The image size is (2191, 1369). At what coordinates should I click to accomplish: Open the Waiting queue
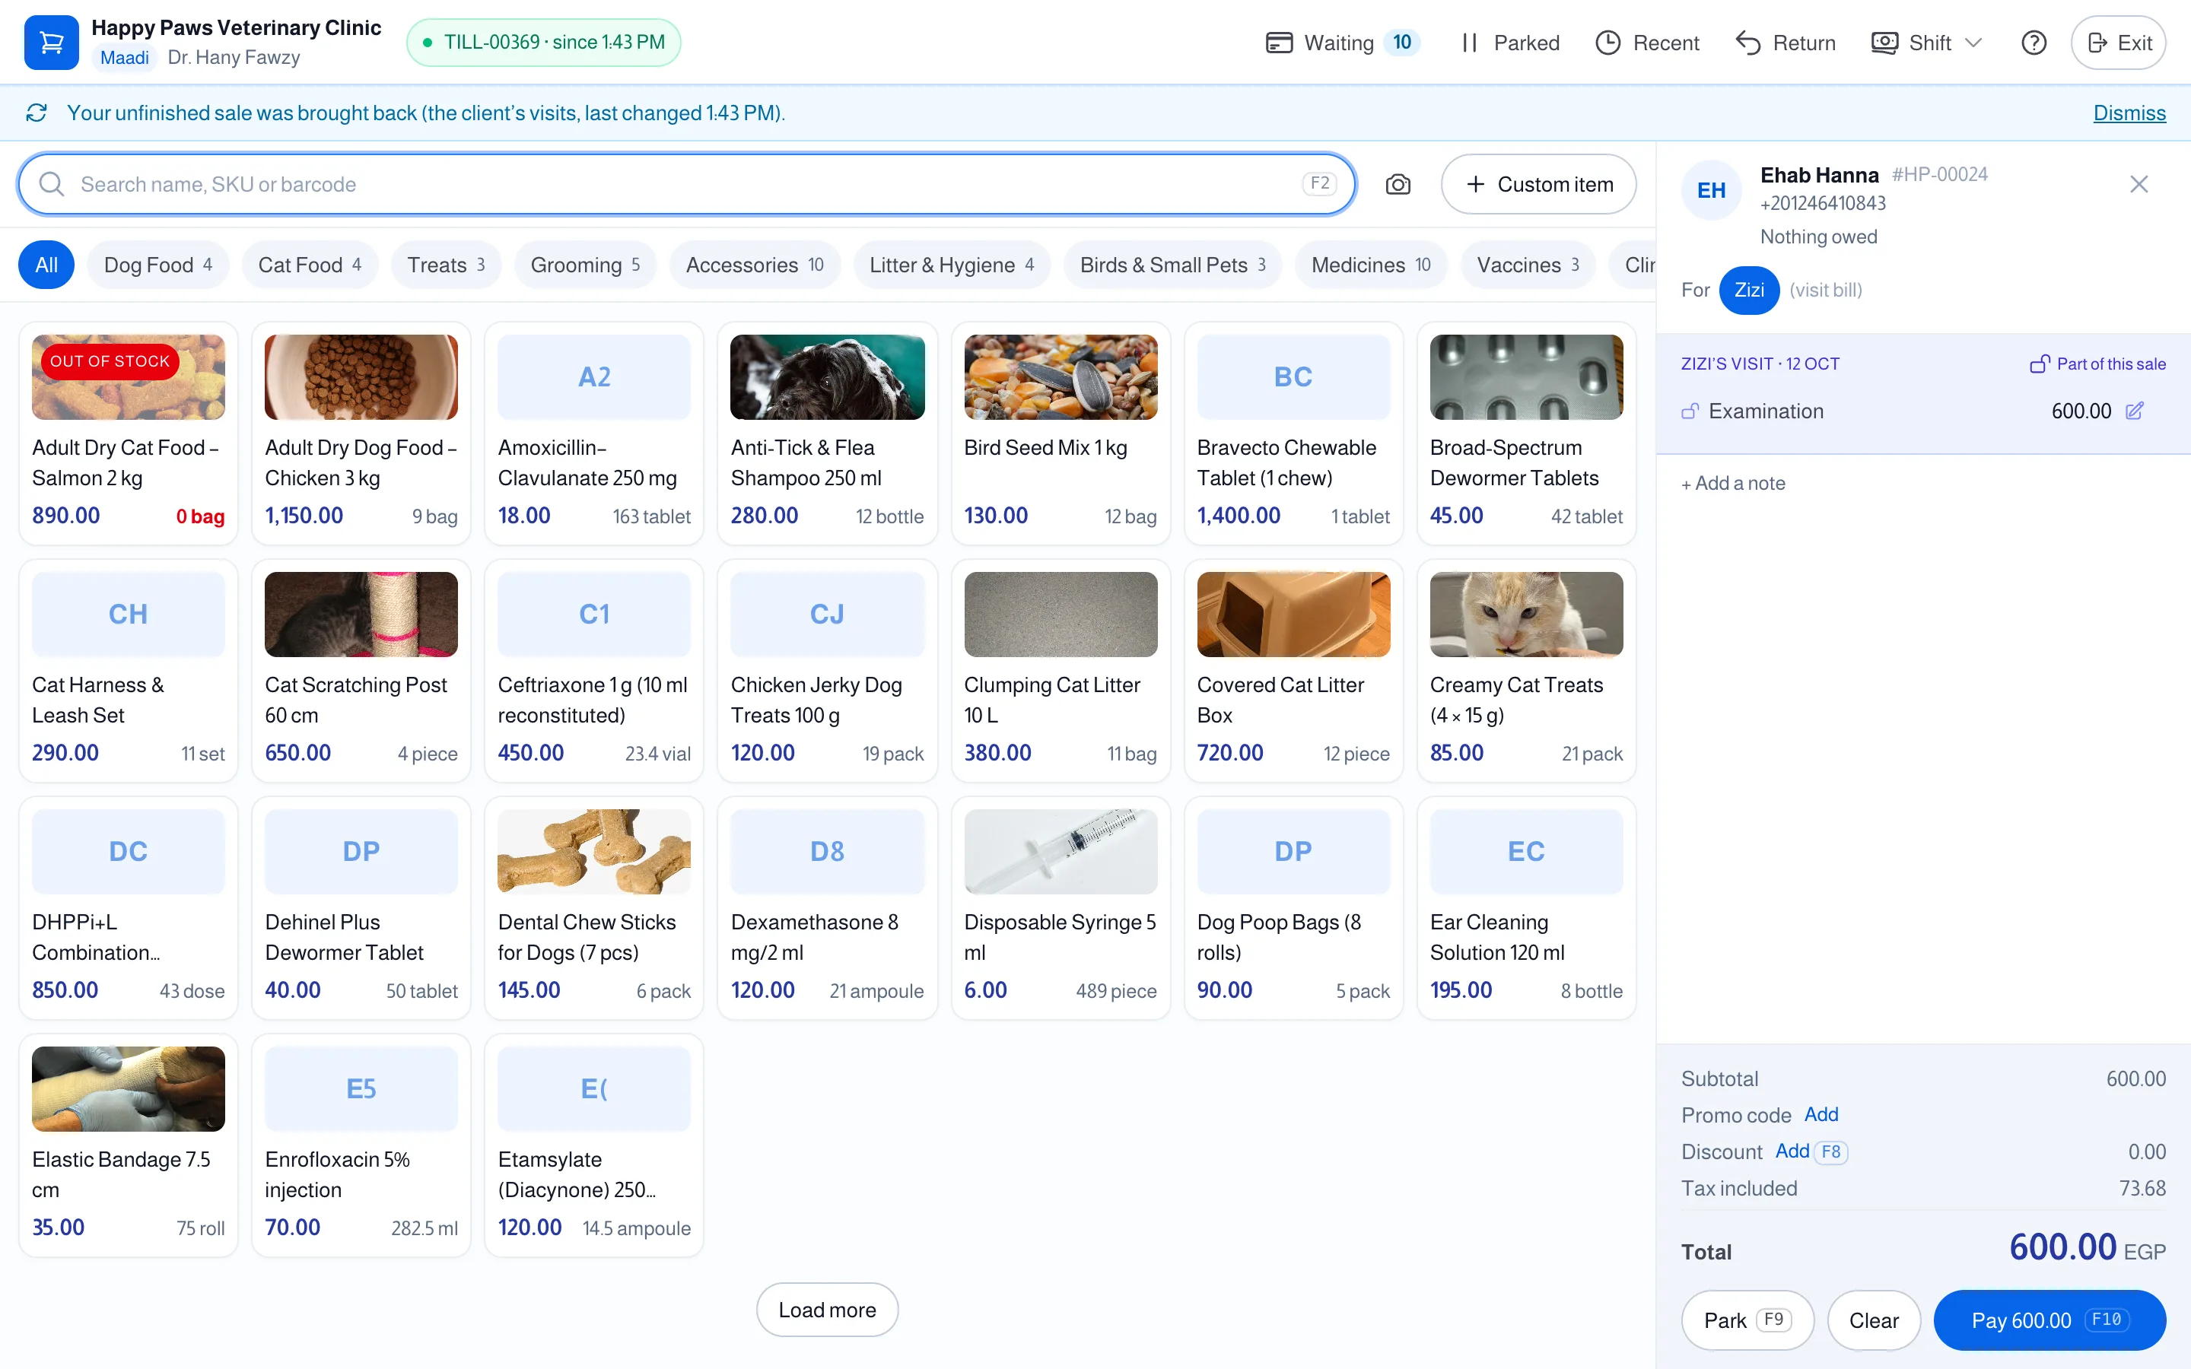(1342, 43)
